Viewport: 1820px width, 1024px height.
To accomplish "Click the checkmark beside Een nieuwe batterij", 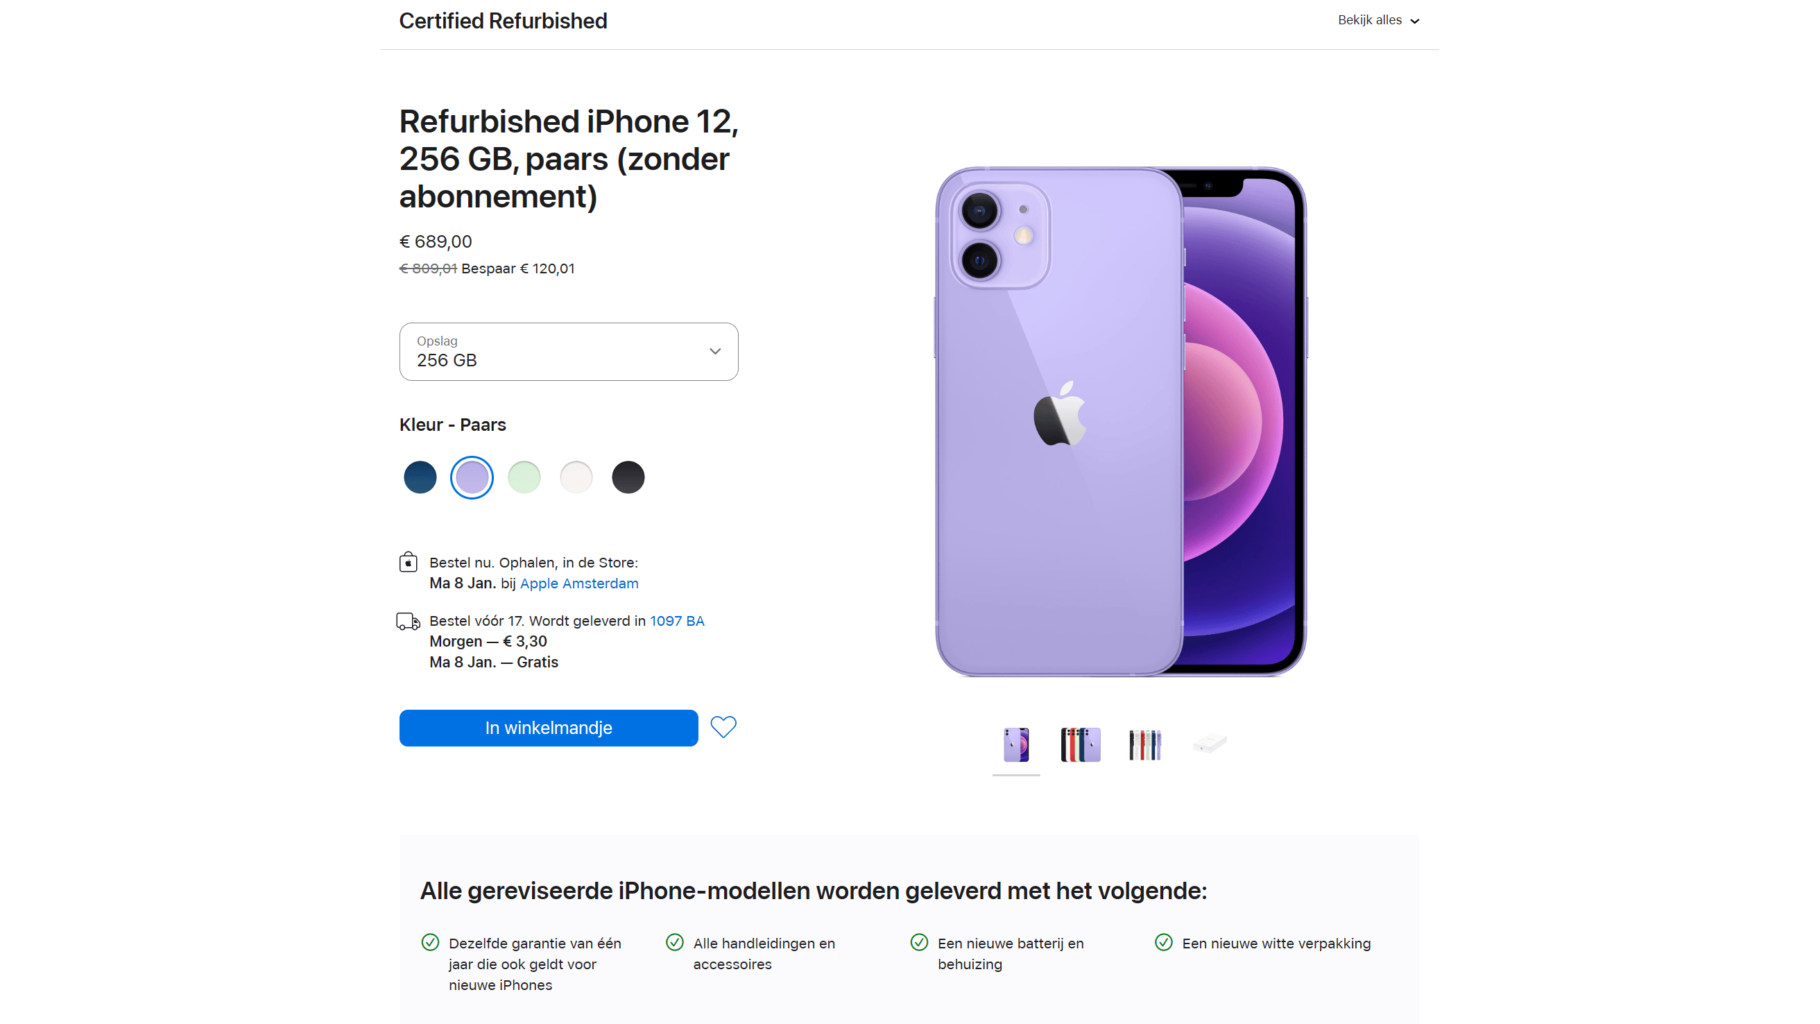I will coord(919,942).
